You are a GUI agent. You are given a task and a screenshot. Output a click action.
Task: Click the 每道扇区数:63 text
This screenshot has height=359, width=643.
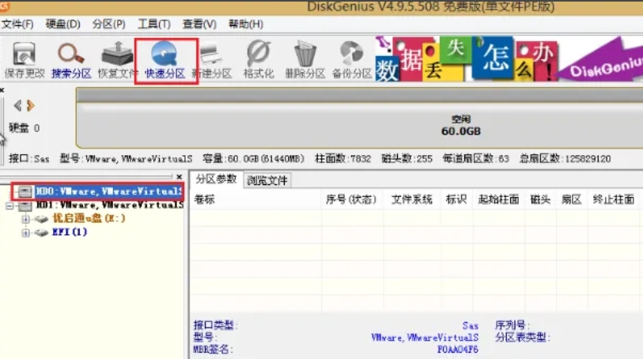[475, 159]
